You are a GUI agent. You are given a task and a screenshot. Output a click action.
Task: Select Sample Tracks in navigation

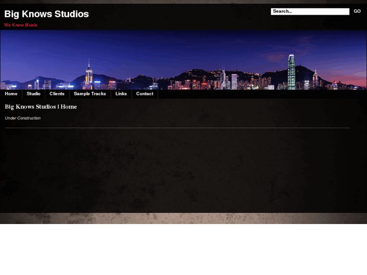(x=90, y=94)
